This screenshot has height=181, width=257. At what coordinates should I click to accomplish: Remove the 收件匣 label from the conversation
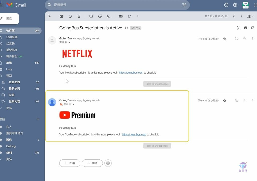tap(140, 28)
